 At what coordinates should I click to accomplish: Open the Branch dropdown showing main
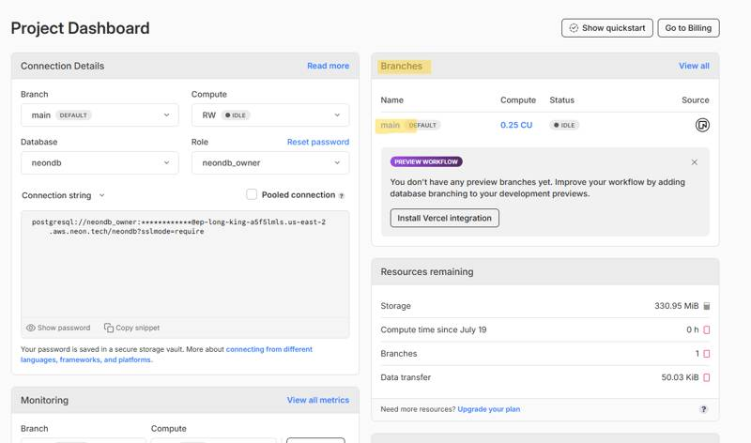click(x=100, y=115)
